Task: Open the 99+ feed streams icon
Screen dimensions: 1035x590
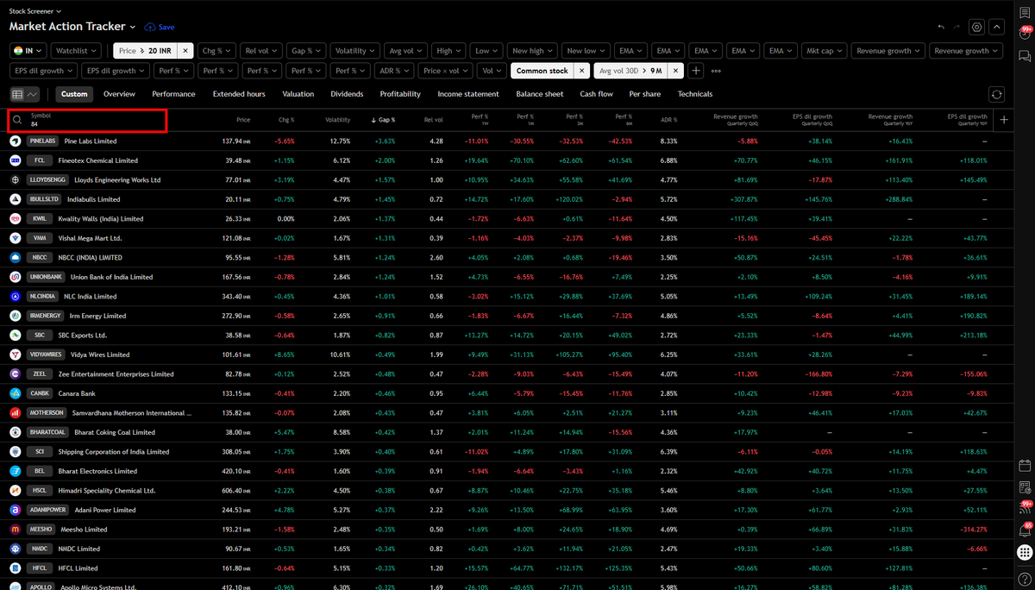Action: point(1024,508)
